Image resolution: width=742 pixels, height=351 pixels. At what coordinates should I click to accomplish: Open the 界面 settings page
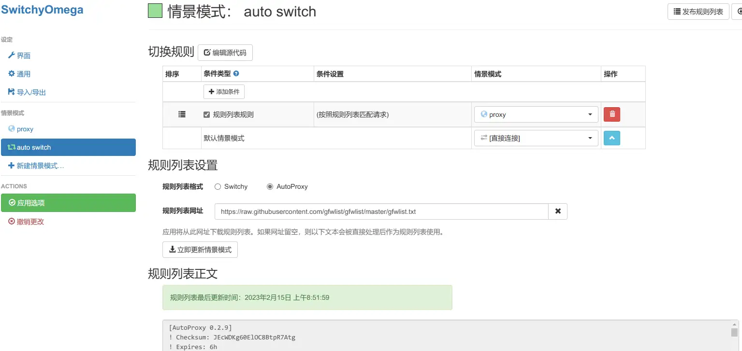(22, 55)
